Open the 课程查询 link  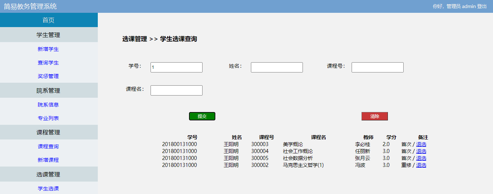(x=48, y=146)
